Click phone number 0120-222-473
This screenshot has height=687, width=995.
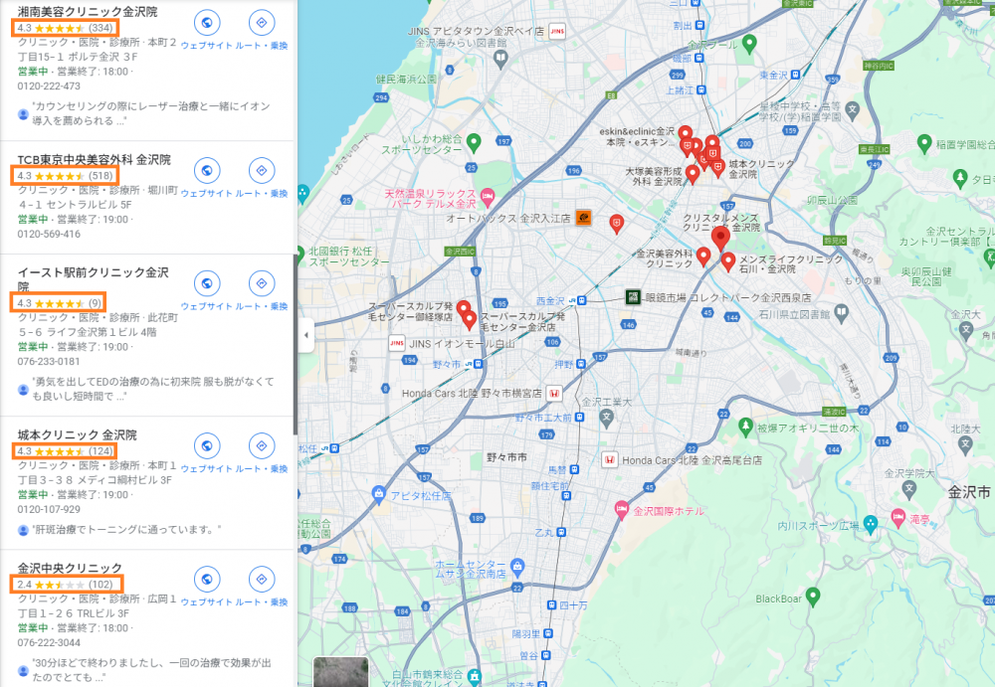[49, 86]
